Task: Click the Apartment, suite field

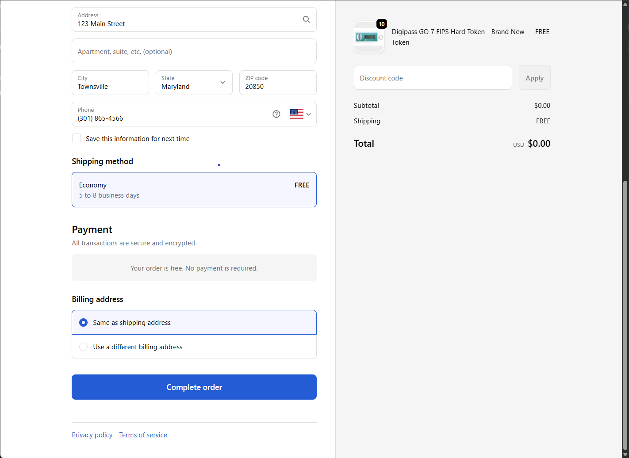Action: click(x=194, y=51)
